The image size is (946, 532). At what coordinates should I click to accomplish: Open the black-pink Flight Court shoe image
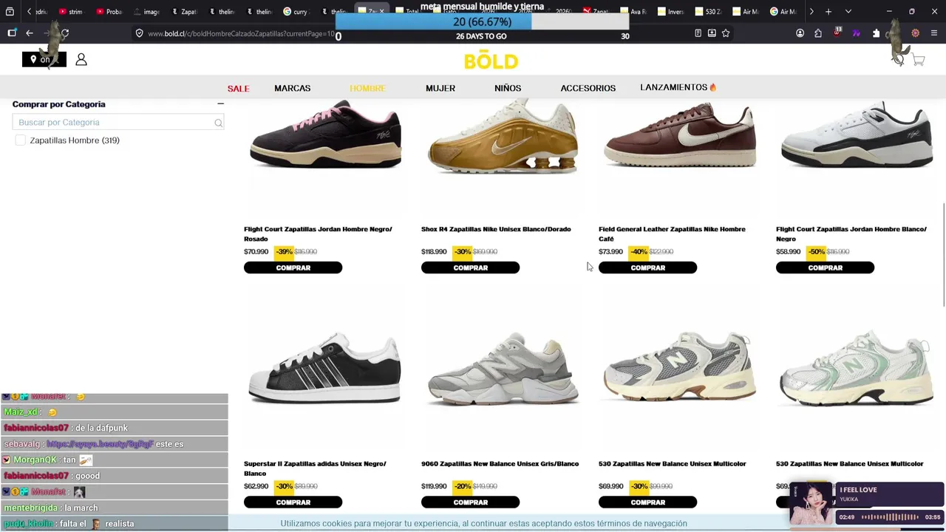pos(325,134)
